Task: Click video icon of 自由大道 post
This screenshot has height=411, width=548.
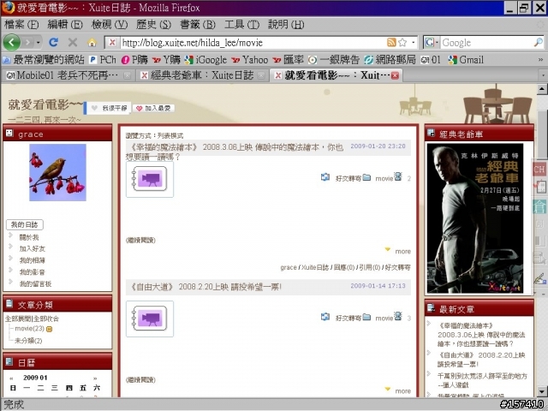Action: point(150,319)
